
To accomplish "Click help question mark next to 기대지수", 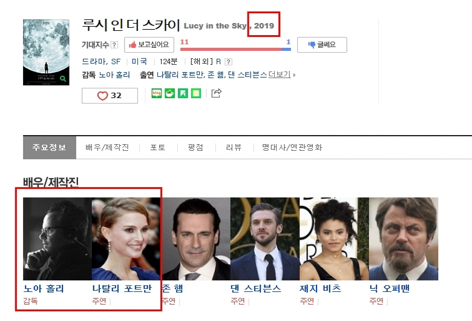I will coord(114,45).
